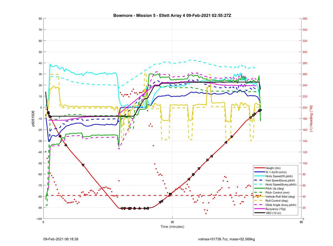Click the magenta line sample beside 'Buoyancy (10g)'

click(x=259, y=209)
